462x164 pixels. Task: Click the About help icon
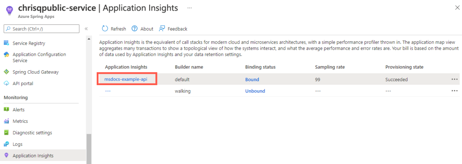[x=135, y=29]
